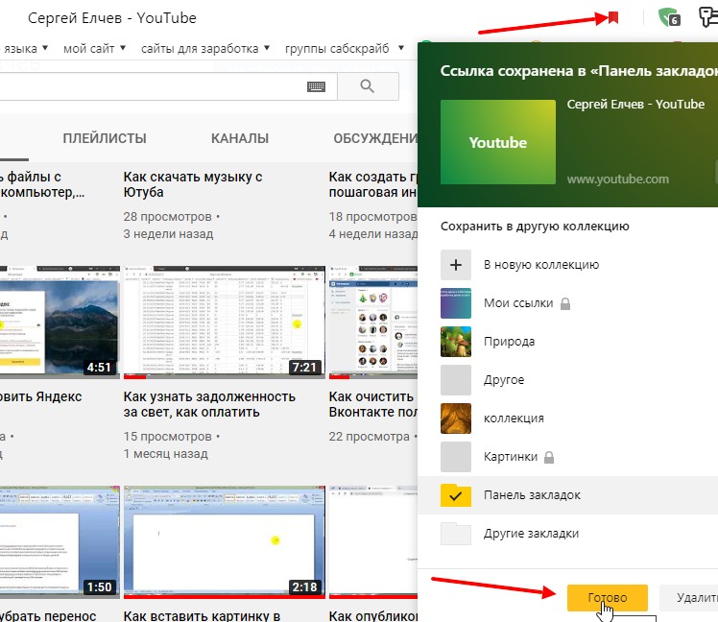The height and width of the screenshot is (622, 718).
Task: Click Сергей Елчев - YouTube title in popup
Action: point(635,105)
